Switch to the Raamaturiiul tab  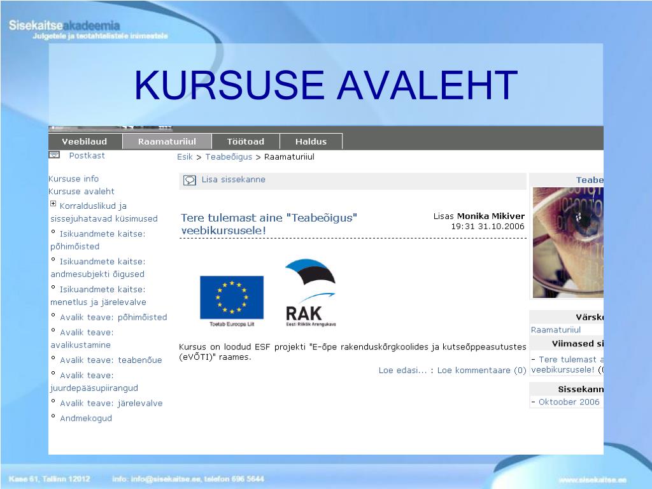(x=167, y=141)
